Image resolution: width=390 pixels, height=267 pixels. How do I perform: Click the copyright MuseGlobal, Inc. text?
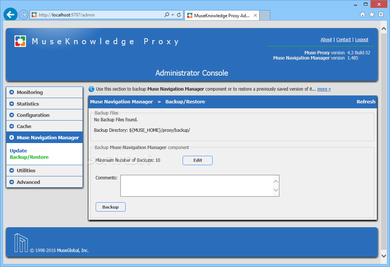point(59,251)
